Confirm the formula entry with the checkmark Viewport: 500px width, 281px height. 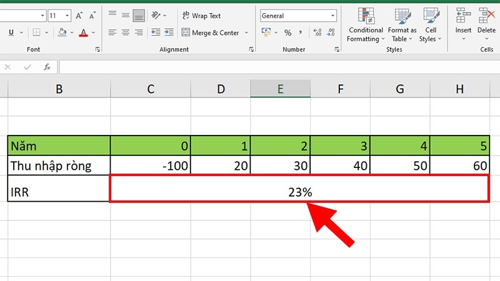click(x=27, y=67)
